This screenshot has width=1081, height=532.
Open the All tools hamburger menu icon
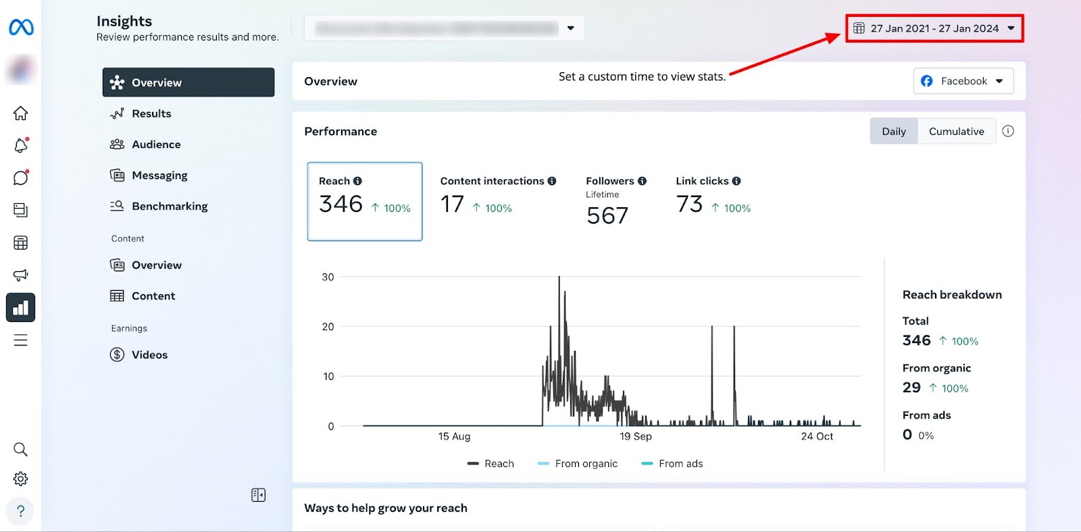(21, 340)
